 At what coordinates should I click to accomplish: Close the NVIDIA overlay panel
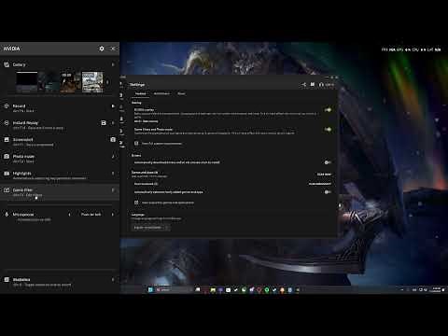point(113,49)
